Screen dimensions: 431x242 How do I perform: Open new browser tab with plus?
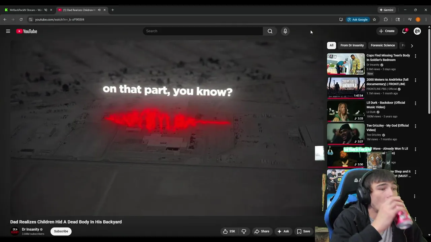point(112,10)
